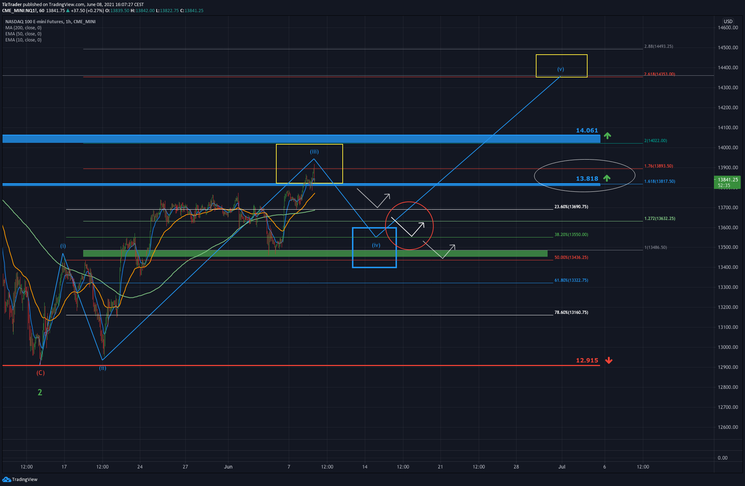
Task: Click the TradingView logo at bottom left
Action: [20, 479]
